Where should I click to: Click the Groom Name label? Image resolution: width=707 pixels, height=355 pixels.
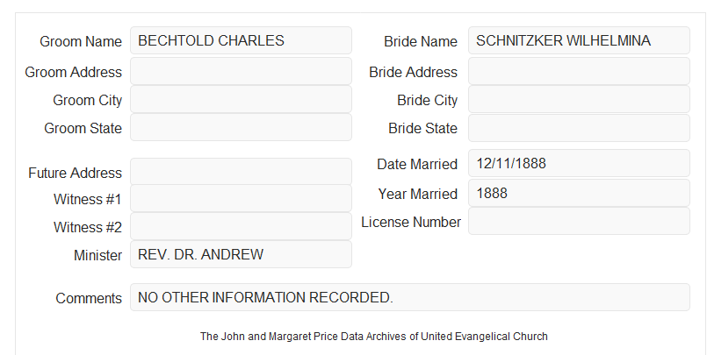coord(81,41)
